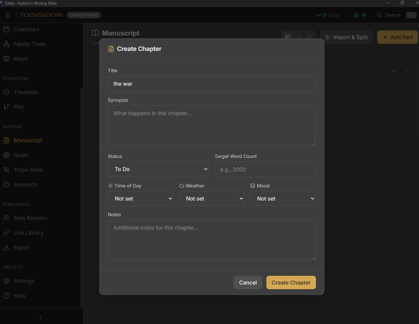
Task: Open the Time of Day dropdown
Action: pos(141,198)
